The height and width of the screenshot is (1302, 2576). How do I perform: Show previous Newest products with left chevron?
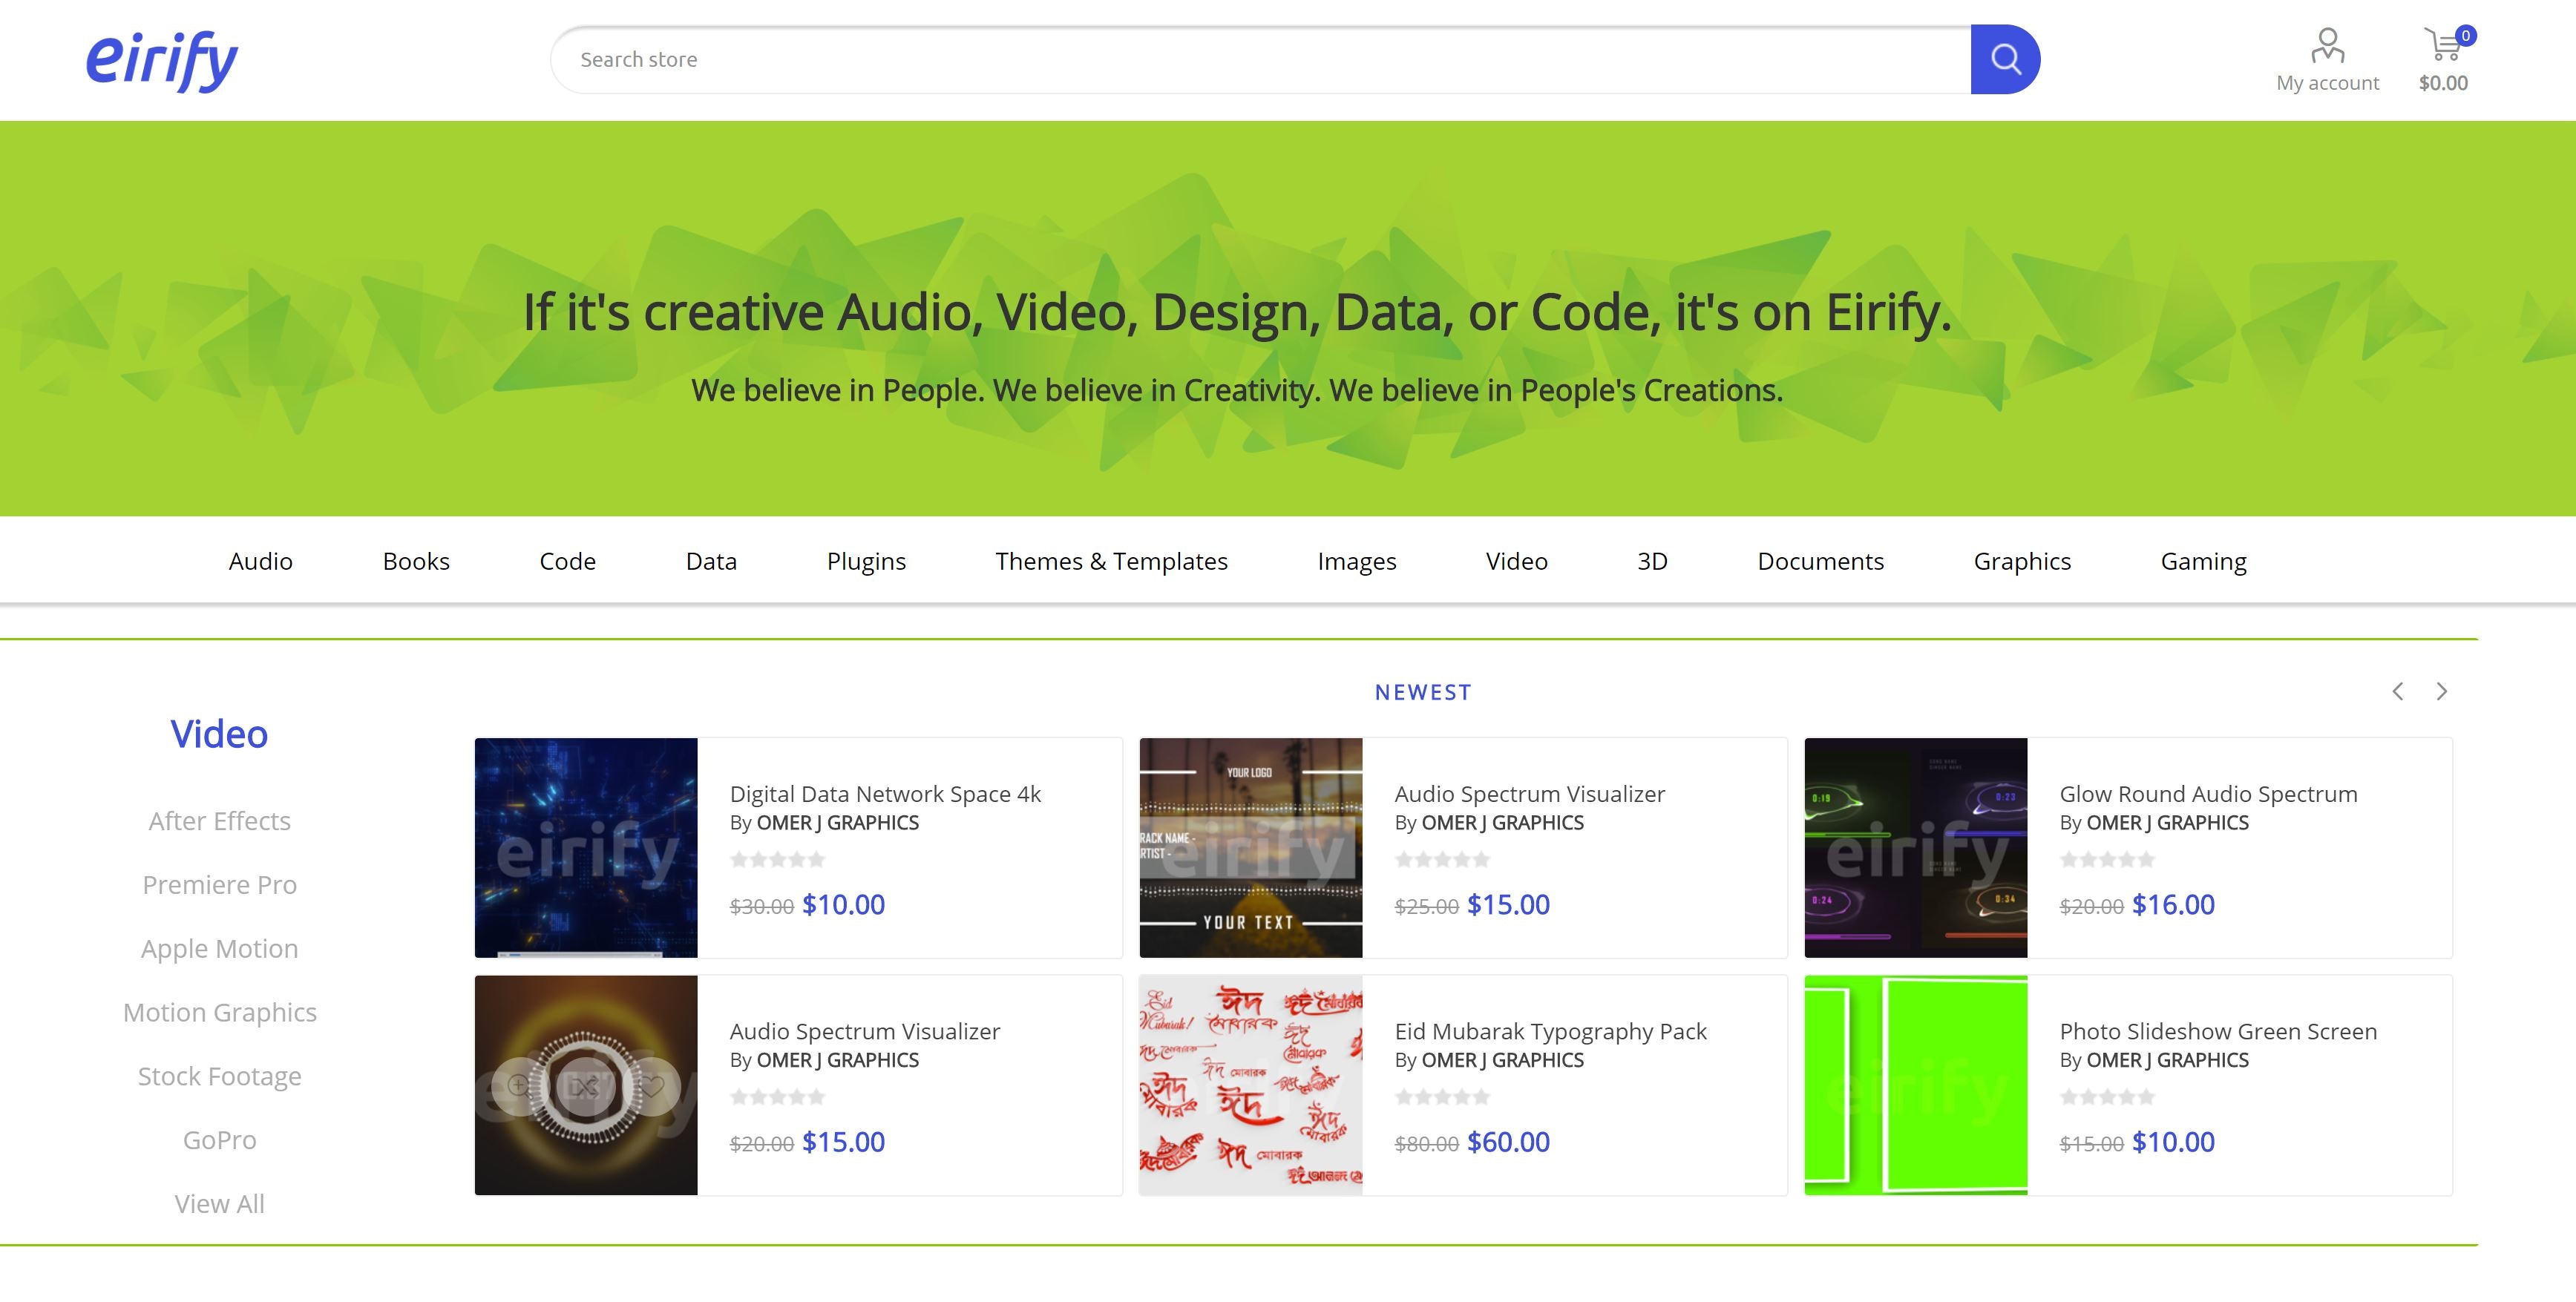click(x=2397, y=692)
